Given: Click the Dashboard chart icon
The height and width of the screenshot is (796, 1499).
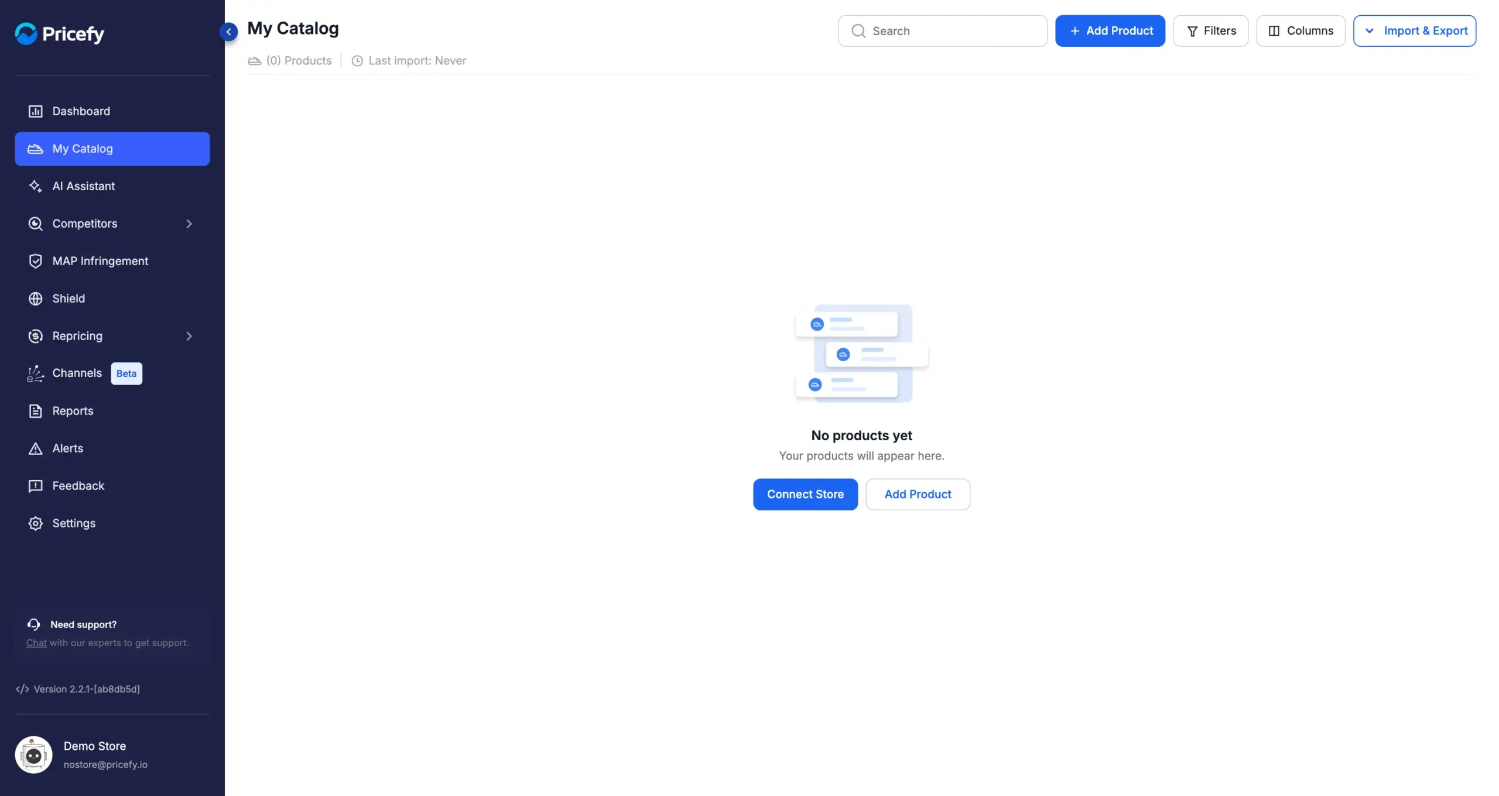Looking at the screenshot, I should (x=35, y=111).
